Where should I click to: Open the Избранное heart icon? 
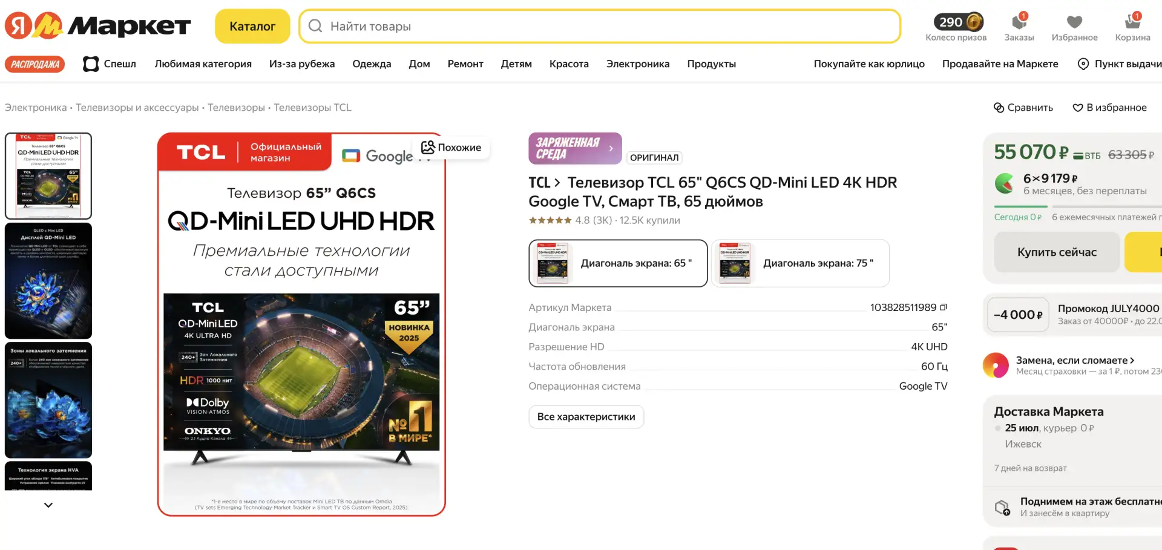[x=1074, y=22]
